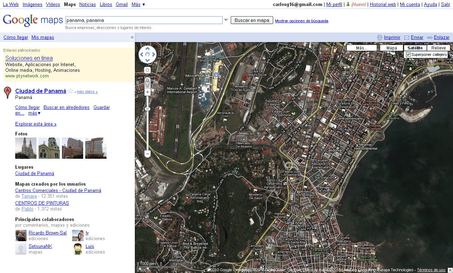Toggle the favorite star next to Ciudad de Panamá

point(70,91)
